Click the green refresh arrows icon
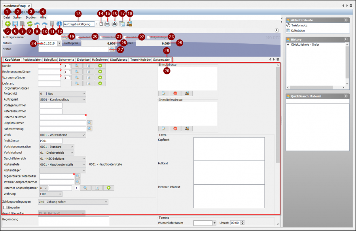The image size is (356, 231). point(30,24)
